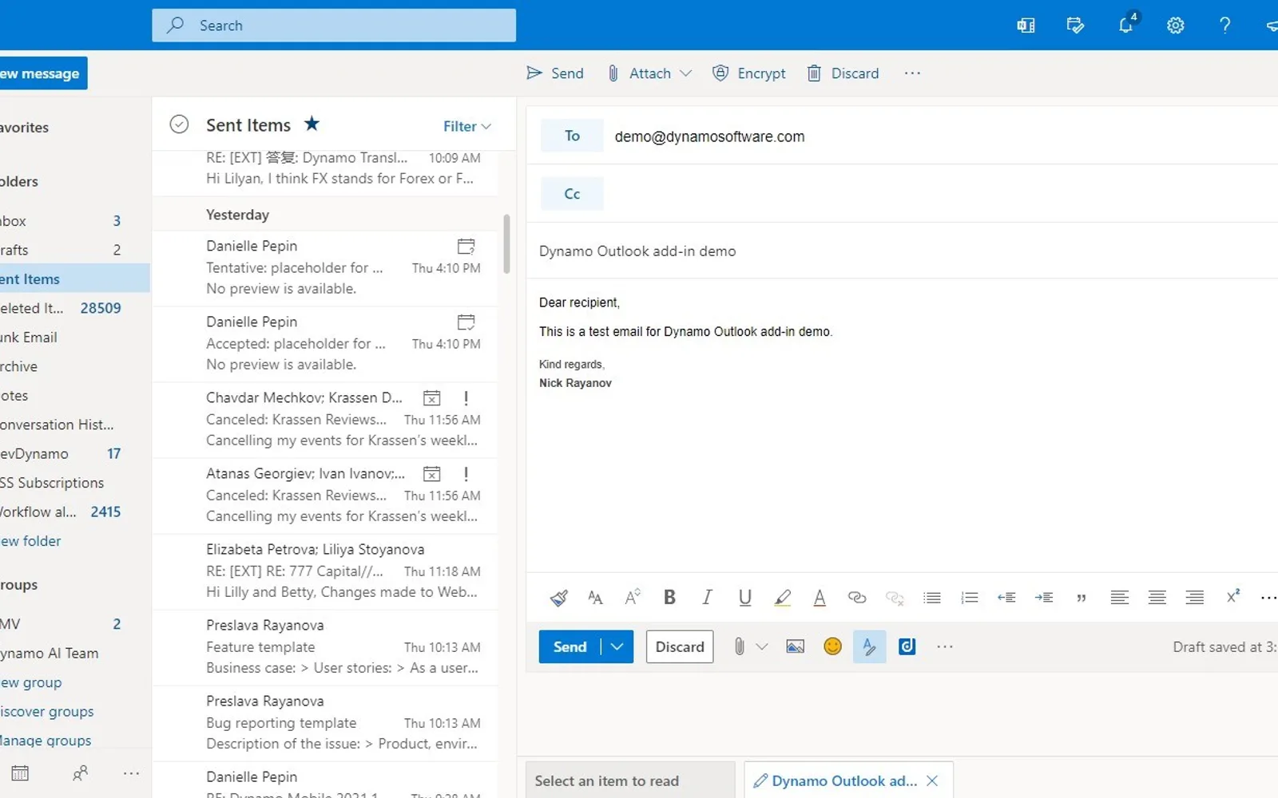This screenshot has height=798, width=1278.
Task: Decrease the paragraph indent
Action: pyautogui.click(x=1006, y=598)
